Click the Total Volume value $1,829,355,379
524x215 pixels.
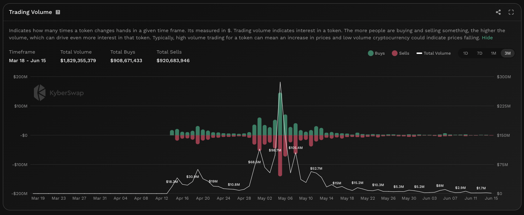click(x=78, y=60)
